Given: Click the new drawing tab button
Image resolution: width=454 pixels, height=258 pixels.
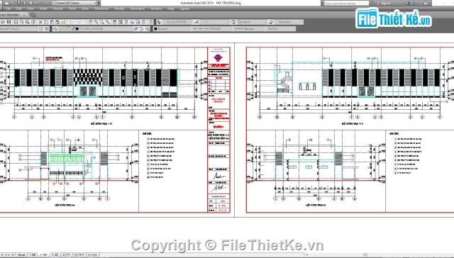Looking at the screenshot, I should click(x=33, y=15).
